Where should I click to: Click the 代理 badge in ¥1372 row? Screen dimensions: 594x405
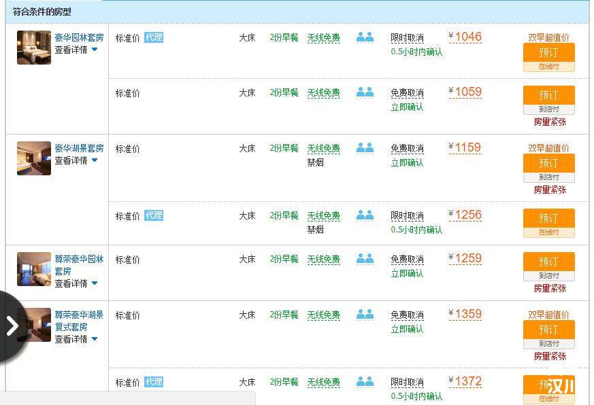coord(154,382)
